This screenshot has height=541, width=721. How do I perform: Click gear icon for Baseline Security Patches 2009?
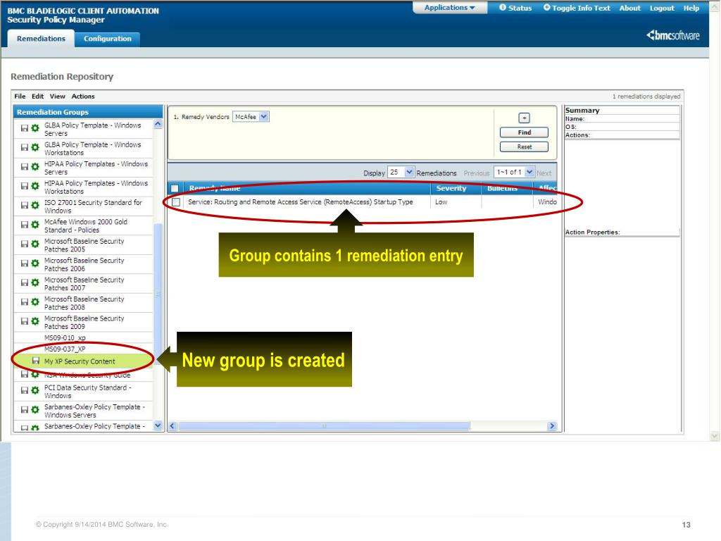(35, 321)
